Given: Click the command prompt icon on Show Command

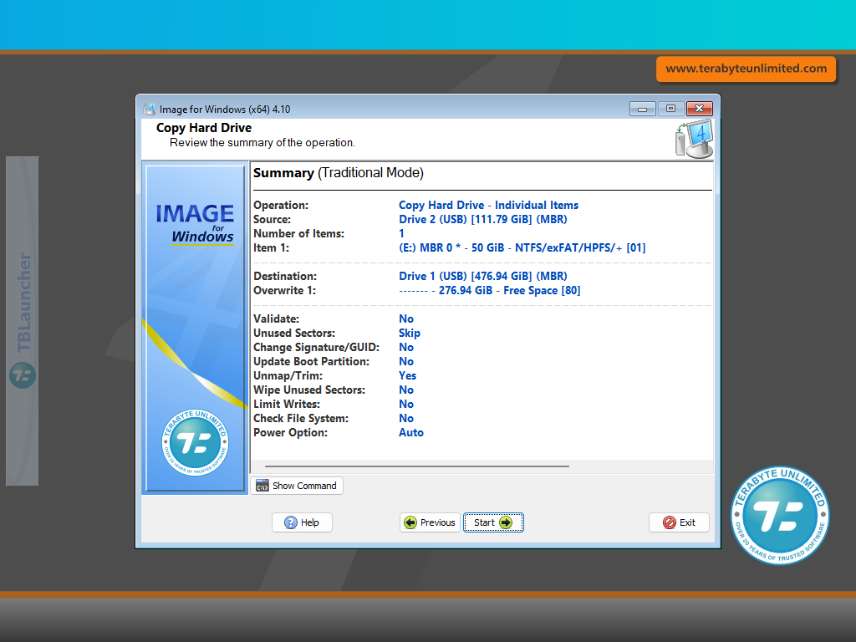Looking at the screenshot, I should [262, 486].
